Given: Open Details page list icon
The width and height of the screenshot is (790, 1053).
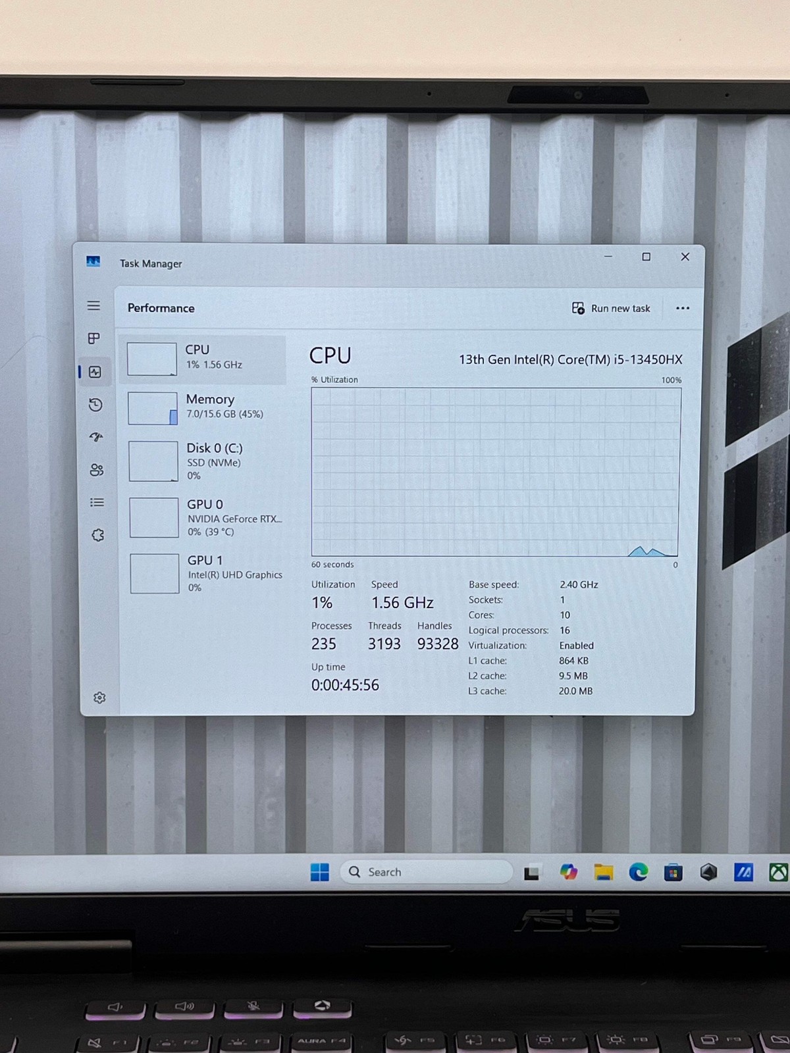Looking at the screenshot, I should pos(97,503).
